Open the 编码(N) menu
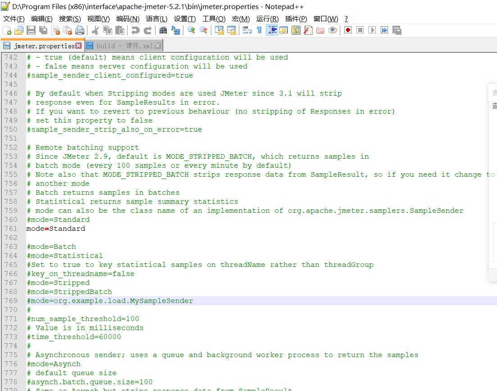This screenshot has width=497, height=391. (x=128, y=19)
